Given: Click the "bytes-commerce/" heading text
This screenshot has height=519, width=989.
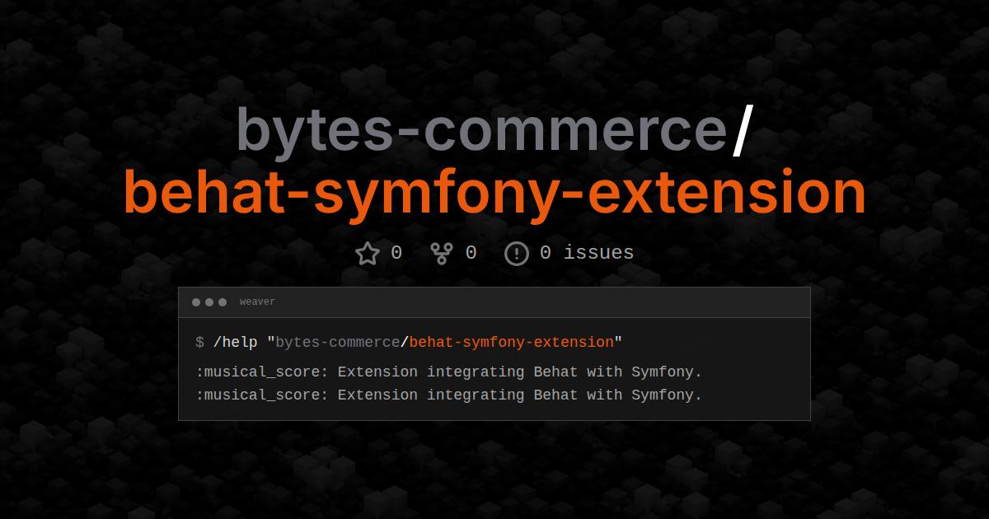Looking at the screenshot, I should tap(494, 130).
